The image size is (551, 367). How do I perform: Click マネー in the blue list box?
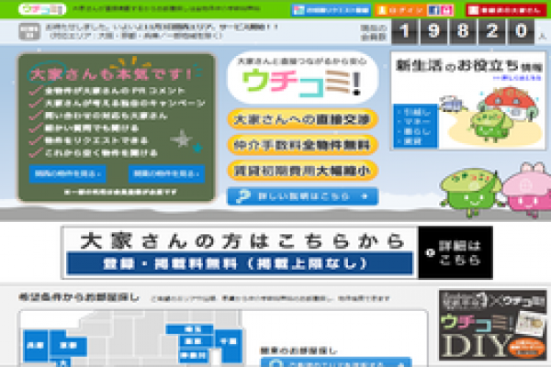[417, 122]
